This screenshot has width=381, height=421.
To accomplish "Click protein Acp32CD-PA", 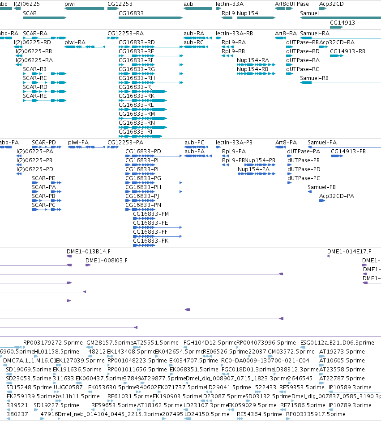I will [322, 201].
